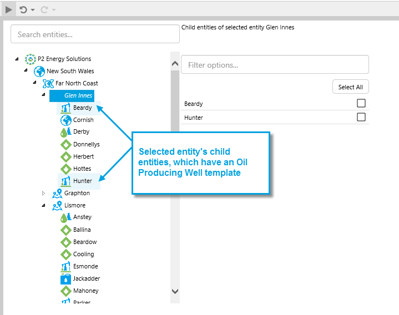399x315 pixels.
Task: Click the Jackadder tank icon
Action: (65, 279)
